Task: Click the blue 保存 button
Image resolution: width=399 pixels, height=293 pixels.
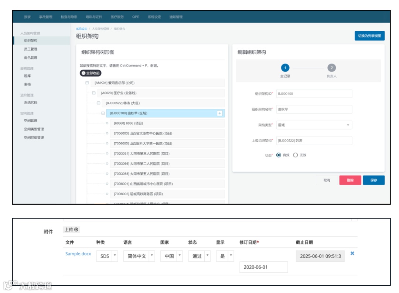Action: pos(374,180)
